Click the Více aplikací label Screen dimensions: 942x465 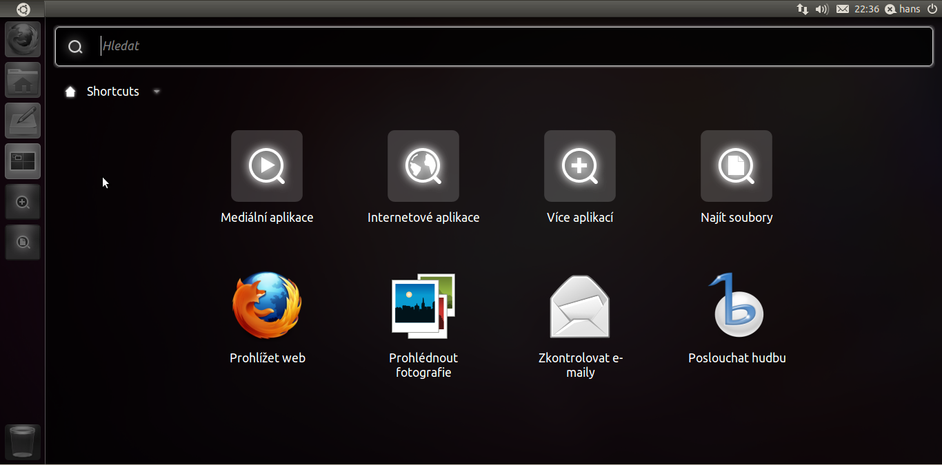pos(580,218)
